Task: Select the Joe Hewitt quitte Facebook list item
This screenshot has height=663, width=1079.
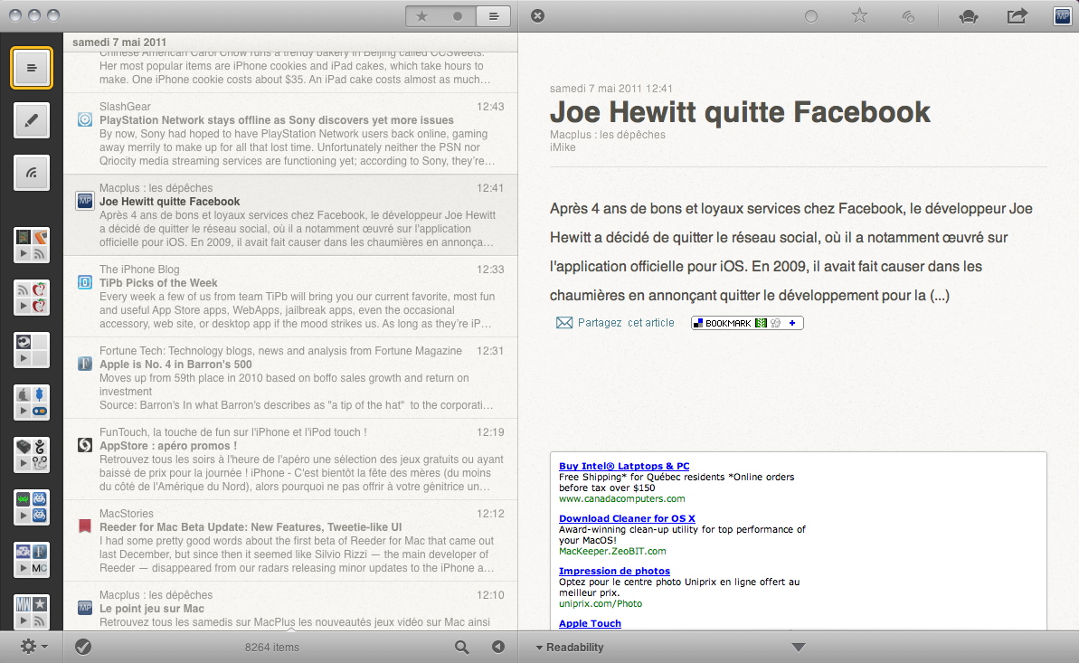Action: tap(290, 214)
